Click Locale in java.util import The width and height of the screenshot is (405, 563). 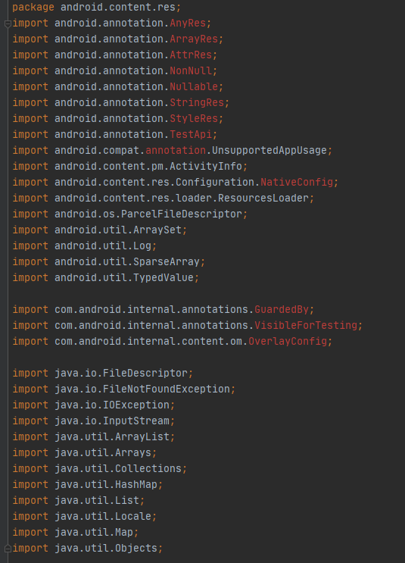point(133,516)
